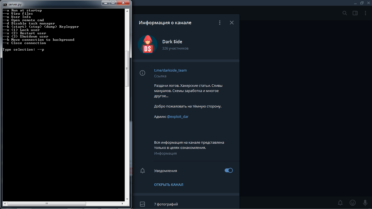Click the mute bell icon in bottom bar

(340, 203)
